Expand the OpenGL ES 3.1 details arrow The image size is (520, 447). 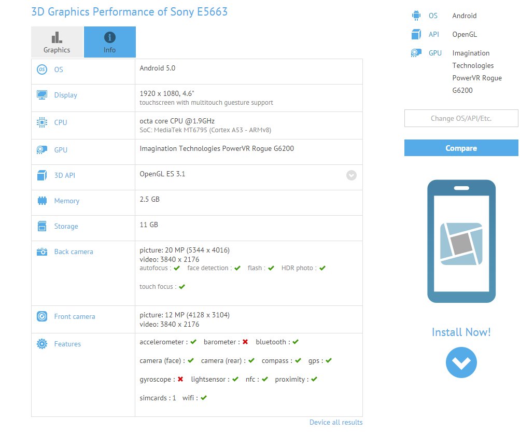click(x=352, y=175)
